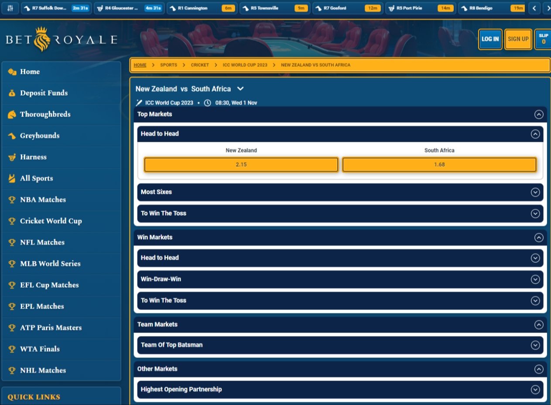Collapse the Head to Head market under Top Markets
Viewport: 551px width, 405px height.
pos(535,134)
